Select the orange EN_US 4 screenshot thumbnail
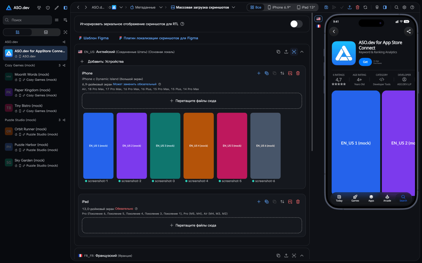422x263 pixels. point(199,146)
